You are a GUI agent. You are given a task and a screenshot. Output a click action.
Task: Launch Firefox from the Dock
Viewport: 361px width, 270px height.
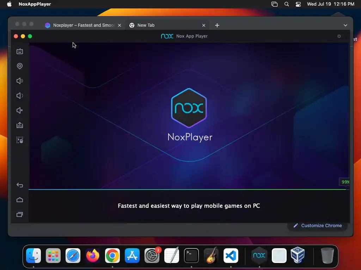(93, 256)
